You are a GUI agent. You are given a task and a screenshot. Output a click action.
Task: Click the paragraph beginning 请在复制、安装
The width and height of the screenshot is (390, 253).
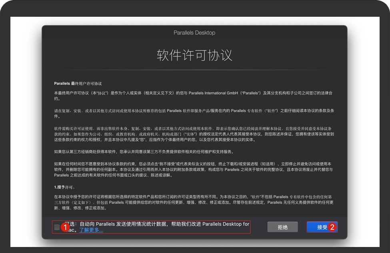point(194,113)
